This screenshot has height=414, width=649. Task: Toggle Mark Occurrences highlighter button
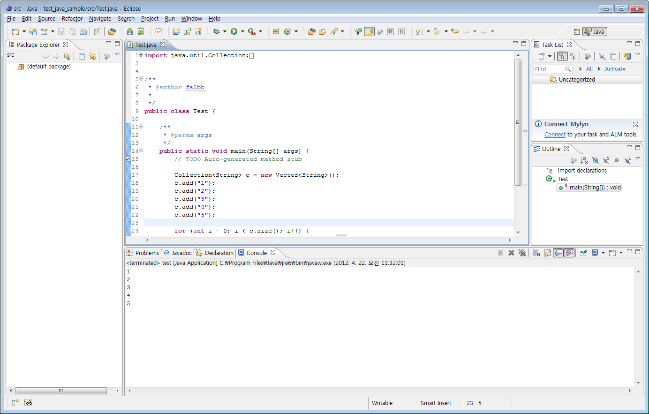point(370,31)
